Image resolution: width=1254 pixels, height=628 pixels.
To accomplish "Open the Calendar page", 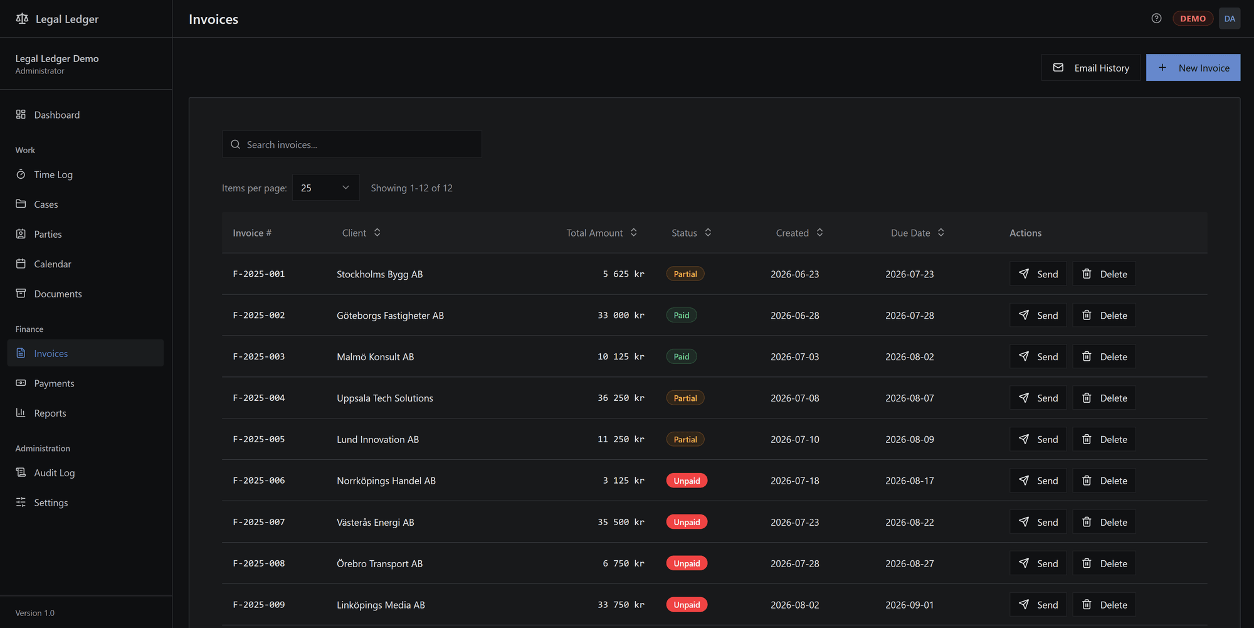I will click(85, 264).
